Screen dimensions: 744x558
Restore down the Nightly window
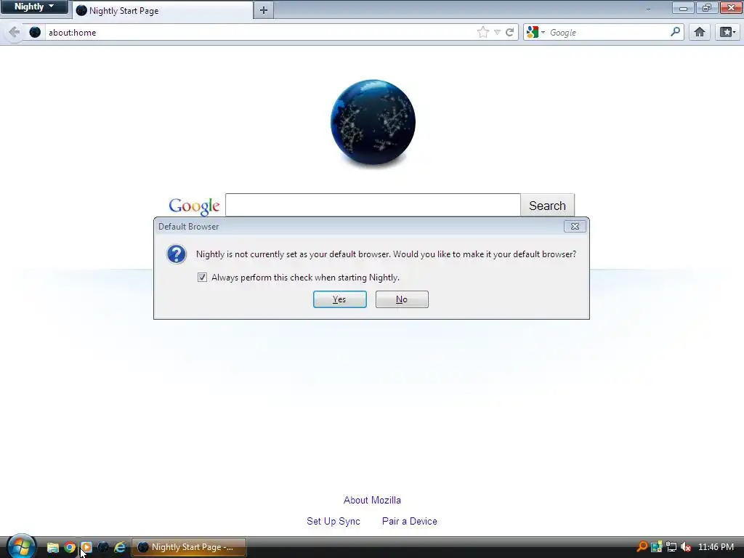tap(706, 8)
